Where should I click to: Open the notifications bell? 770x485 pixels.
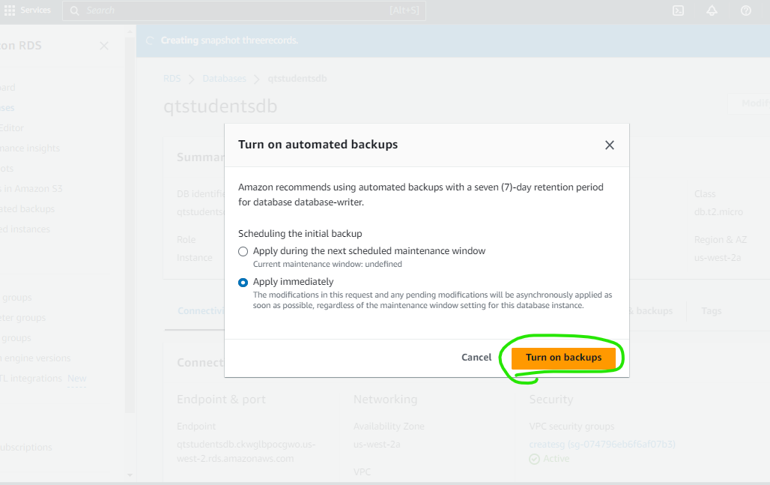tap(712, 10)
